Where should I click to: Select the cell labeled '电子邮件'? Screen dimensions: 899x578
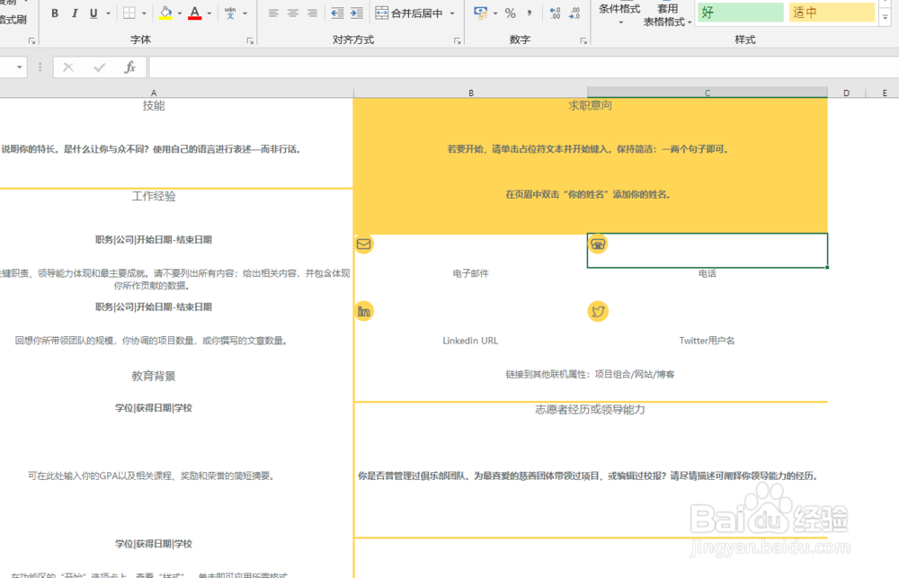[470, 272]
